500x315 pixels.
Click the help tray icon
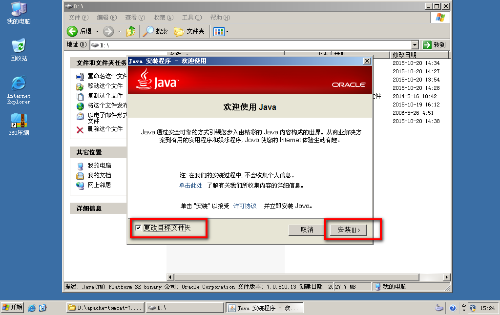(453, 308)
